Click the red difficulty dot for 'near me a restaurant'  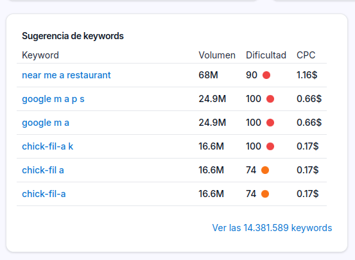(266, 75)
